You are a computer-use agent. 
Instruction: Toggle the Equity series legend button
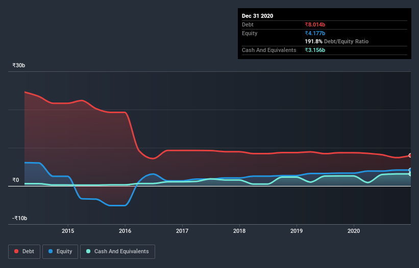point(60,252)
